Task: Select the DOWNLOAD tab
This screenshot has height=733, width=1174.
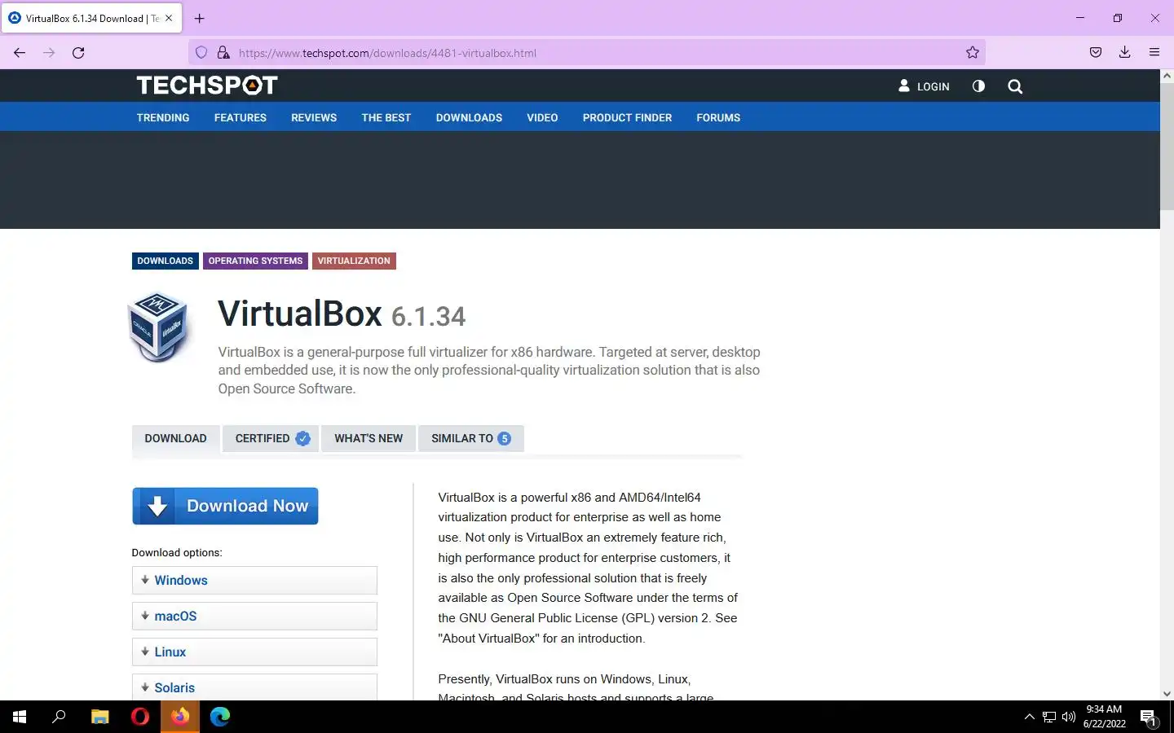Action: point(175,438)
